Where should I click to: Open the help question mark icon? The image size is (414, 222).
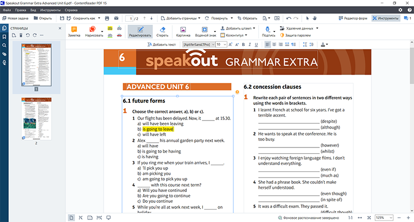tap(409, 10)
